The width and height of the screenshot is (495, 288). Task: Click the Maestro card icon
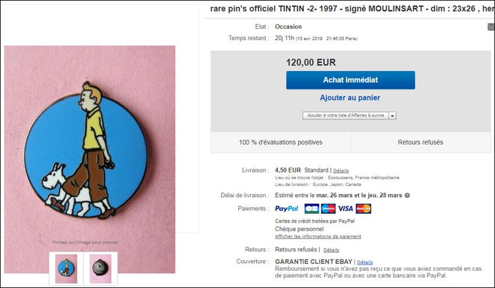[329, 208]
